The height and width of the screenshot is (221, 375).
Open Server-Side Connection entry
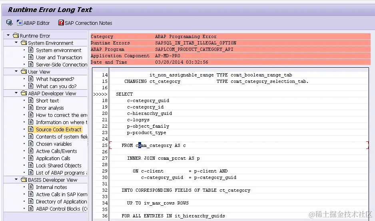point(62,64)
